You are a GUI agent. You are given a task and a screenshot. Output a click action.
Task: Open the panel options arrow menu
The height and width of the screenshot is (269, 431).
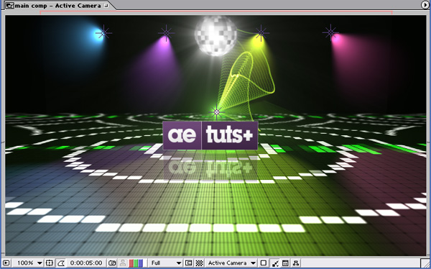click(x=425, y=4)
